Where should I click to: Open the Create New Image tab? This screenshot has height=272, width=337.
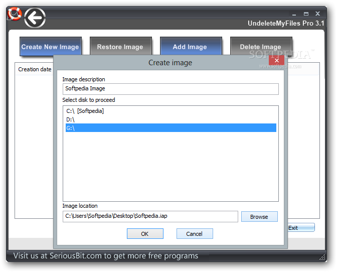[51, 47]
